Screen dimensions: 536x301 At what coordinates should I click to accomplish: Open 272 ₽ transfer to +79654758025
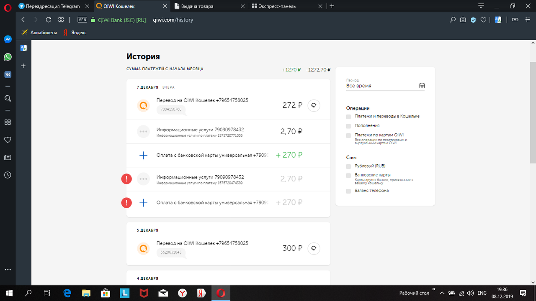(228, 105)
